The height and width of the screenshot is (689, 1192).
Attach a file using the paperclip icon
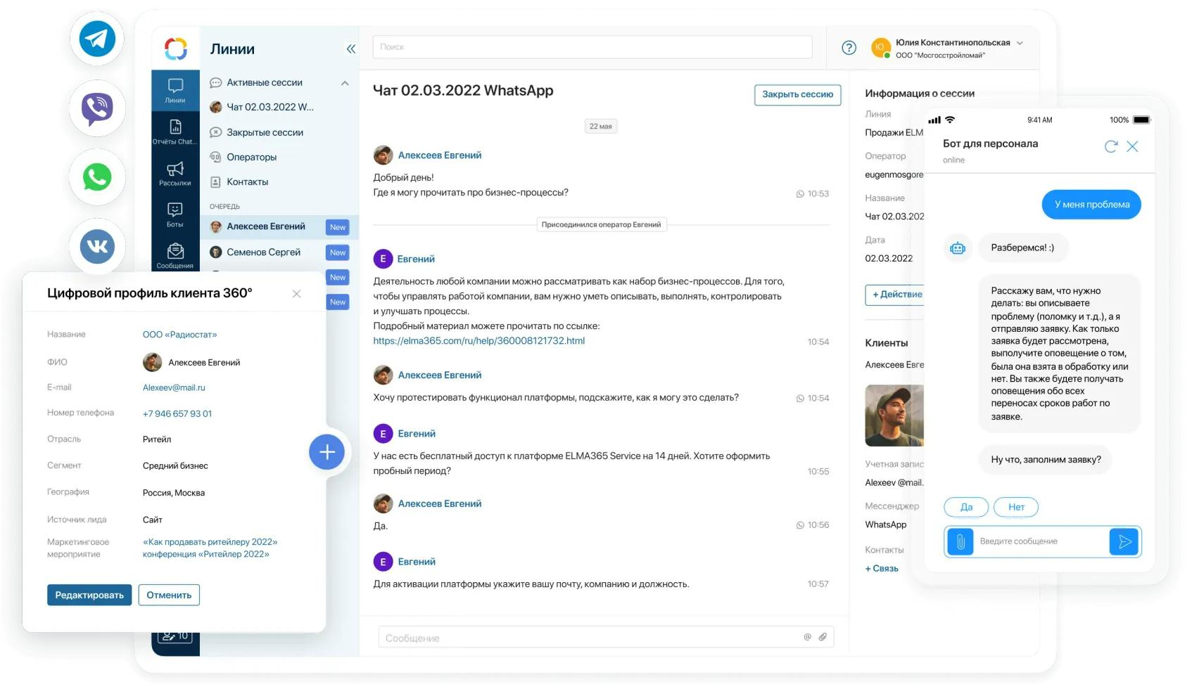pos(823,636)
